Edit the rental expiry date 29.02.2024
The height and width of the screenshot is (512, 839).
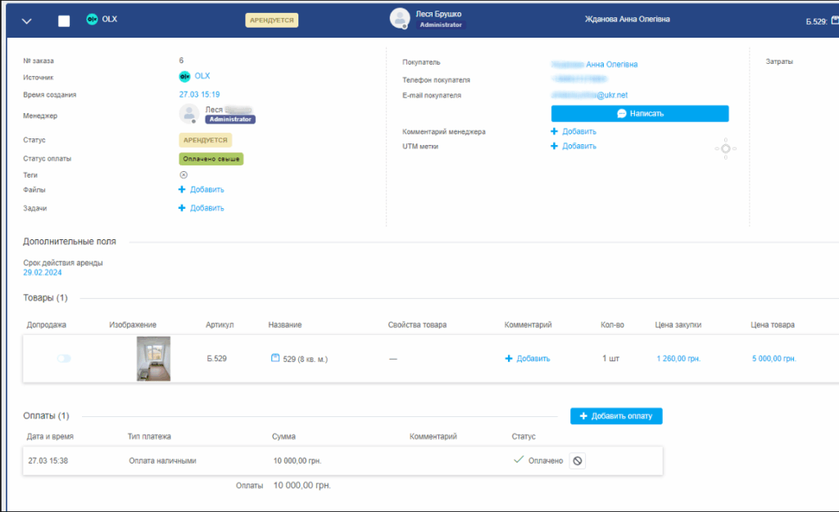43,273
